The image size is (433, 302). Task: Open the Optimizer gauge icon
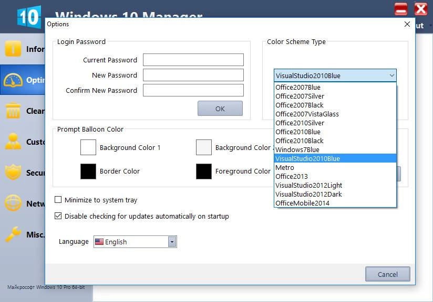13,80
